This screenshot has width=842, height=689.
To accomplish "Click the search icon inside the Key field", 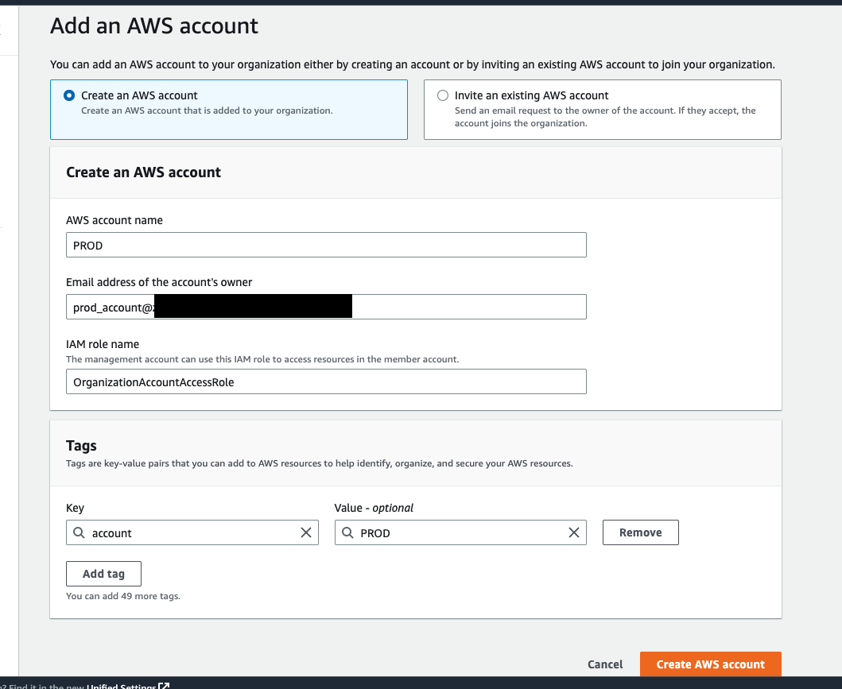I will 79,532.
